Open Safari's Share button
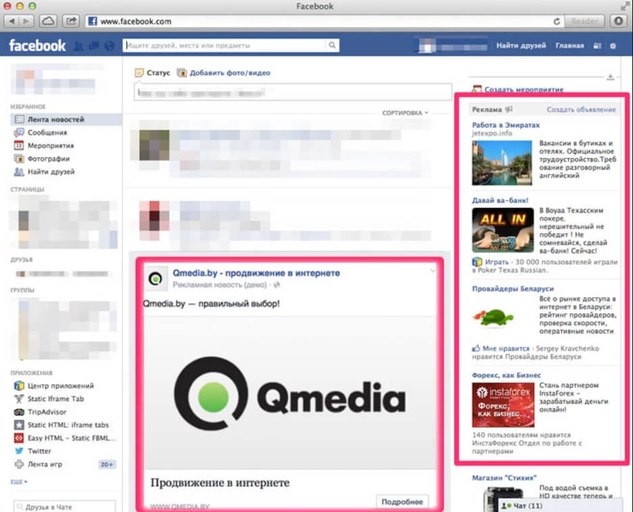The width and height of the screenshot is (633, 512). pos(71,21)
